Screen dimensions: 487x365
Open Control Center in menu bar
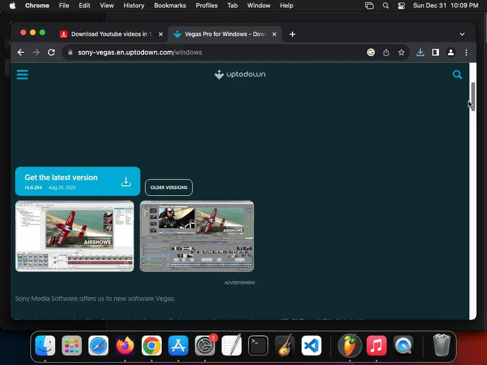point(401,6)
